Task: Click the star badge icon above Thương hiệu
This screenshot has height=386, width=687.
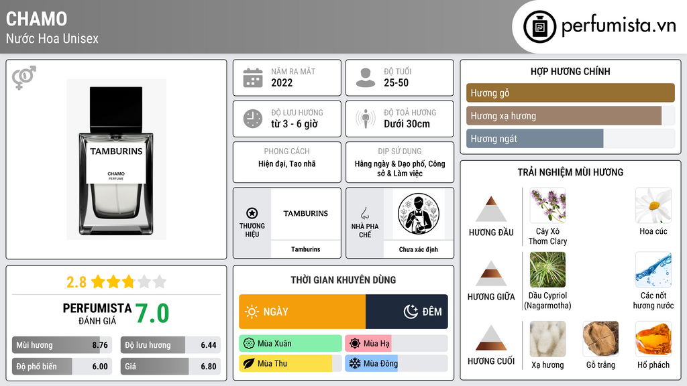Action: click(252, 213)
